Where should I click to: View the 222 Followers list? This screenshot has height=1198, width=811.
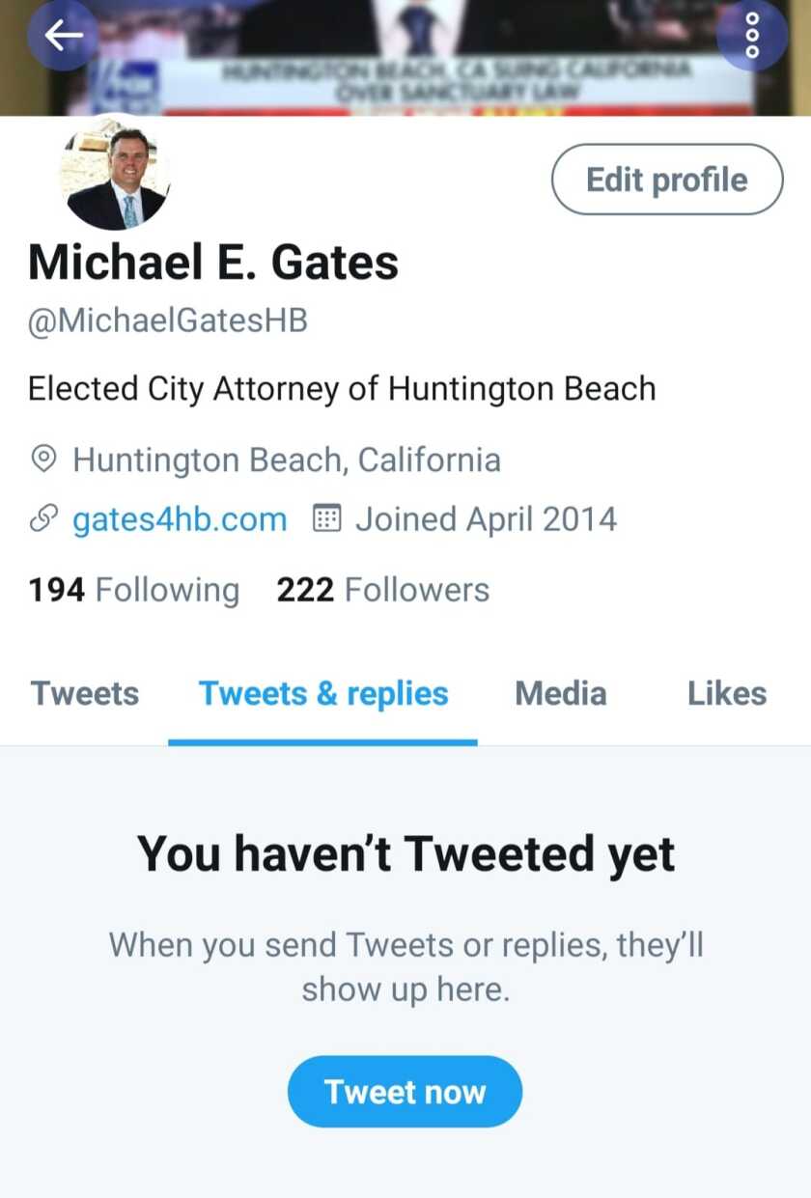383,590
